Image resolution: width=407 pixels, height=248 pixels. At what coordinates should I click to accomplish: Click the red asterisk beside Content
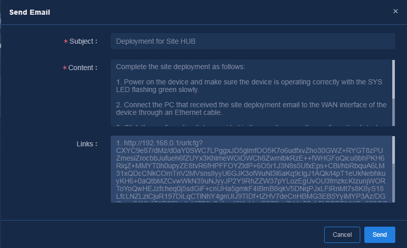pos(65,68)
